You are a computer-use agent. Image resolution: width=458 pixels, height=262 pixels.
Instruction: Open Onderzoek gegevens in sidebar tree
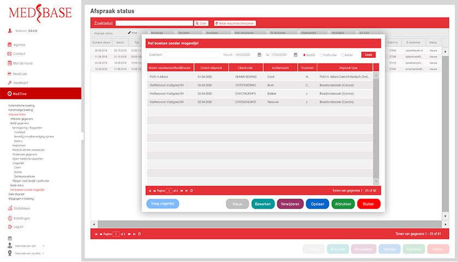point(25,154)
